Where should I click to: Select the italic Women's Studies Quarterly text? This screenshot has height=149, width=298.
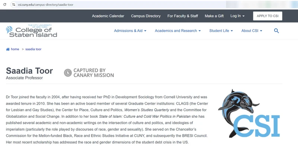pyautogui.click(x=147, y=110)
